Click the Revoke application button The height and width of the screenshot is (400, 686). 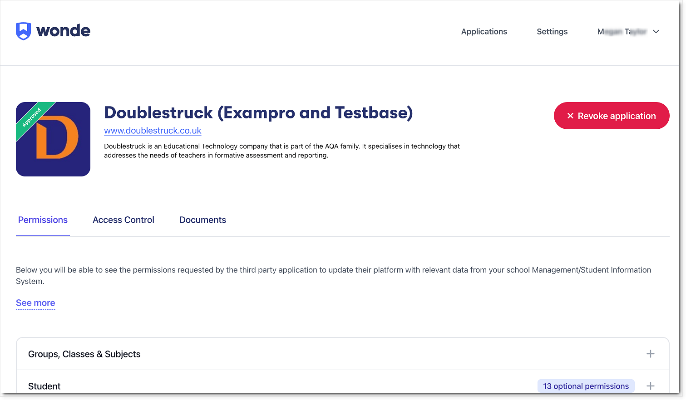(x=612, y=116)
